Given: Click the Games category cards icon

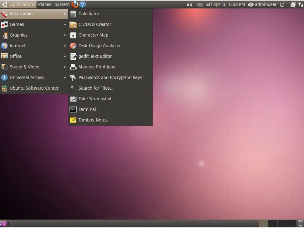Looking at the screenshot, I should point(4,25).
